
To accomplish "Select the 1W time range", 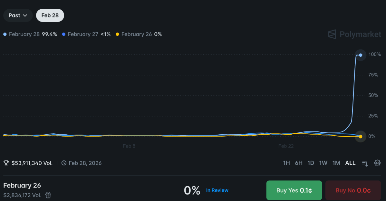I will point(323,163).
